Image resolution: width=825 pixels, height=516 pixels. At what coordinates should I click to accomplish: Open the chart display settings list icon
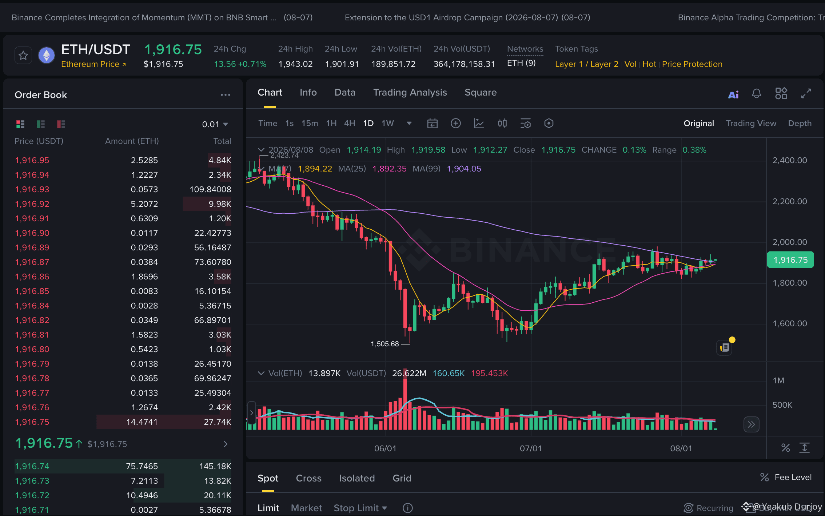pyautogui.click(x=526, y=124)
